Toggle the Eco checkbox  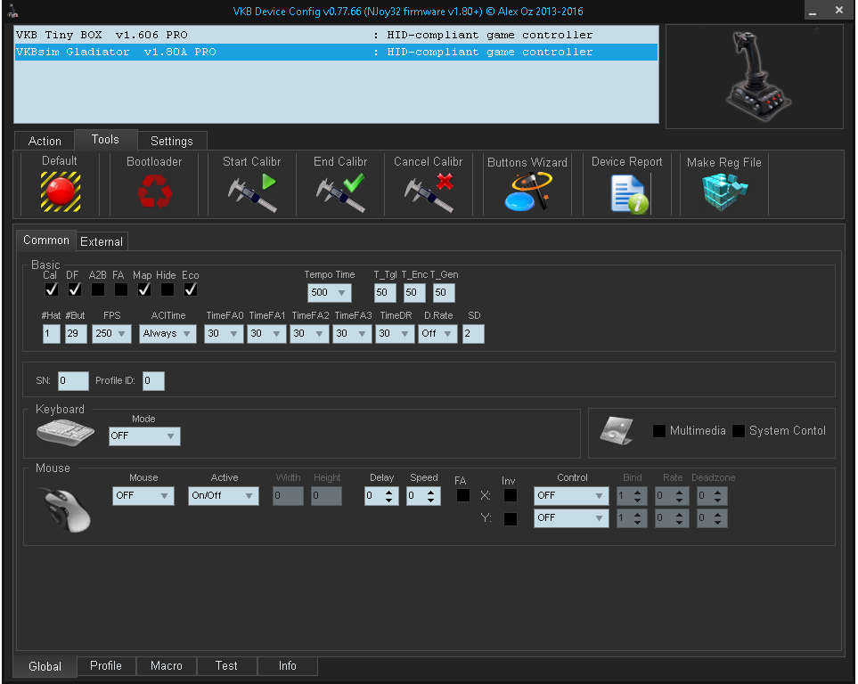(x=191, y=289)
